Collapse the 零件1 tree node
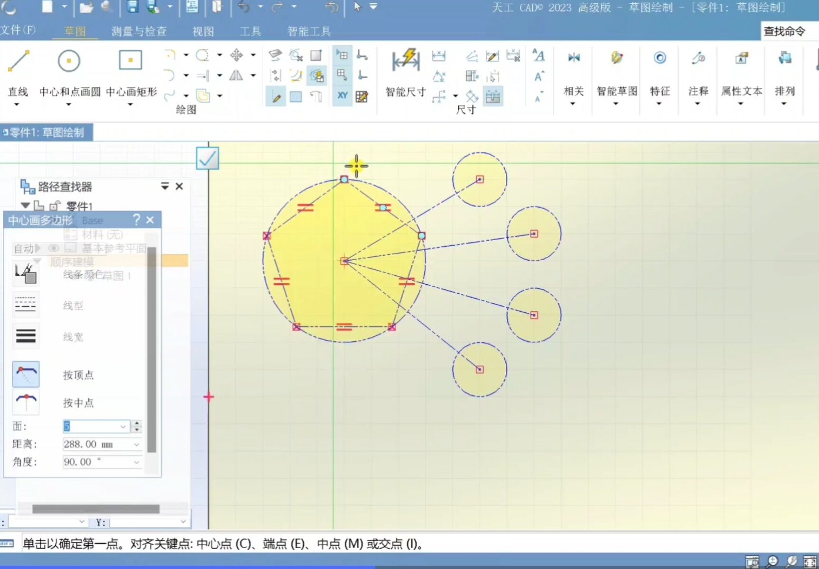This screenshot has height=569, width=819. [x=26, y=205]
